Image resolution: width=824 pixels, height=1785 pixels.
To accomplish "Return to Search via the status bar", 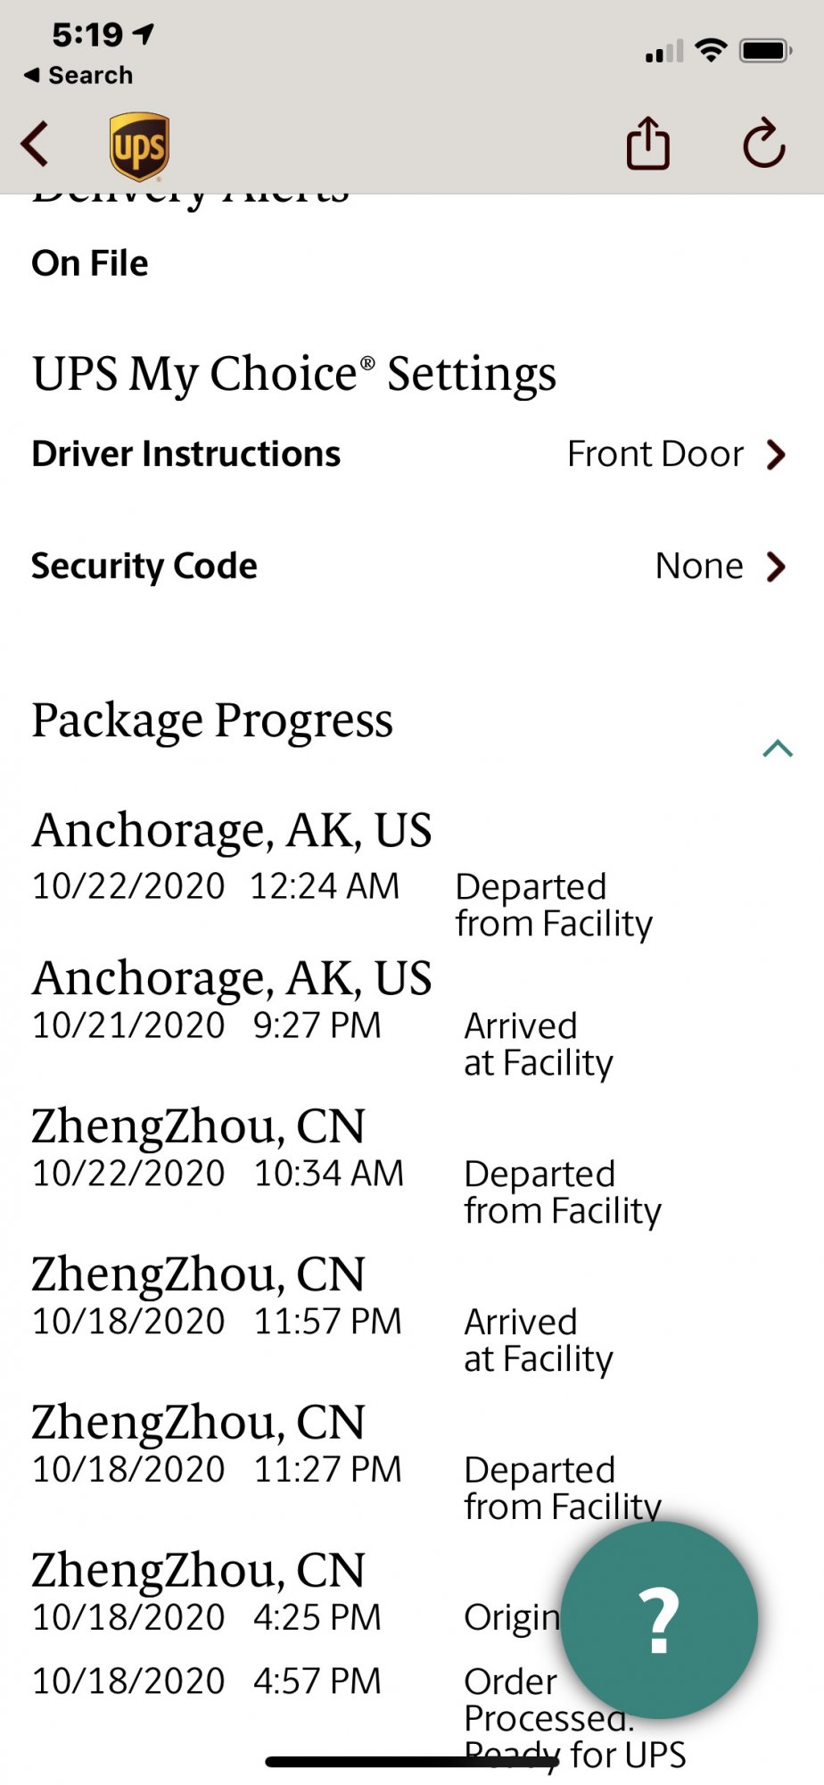I will coord(78,75).
